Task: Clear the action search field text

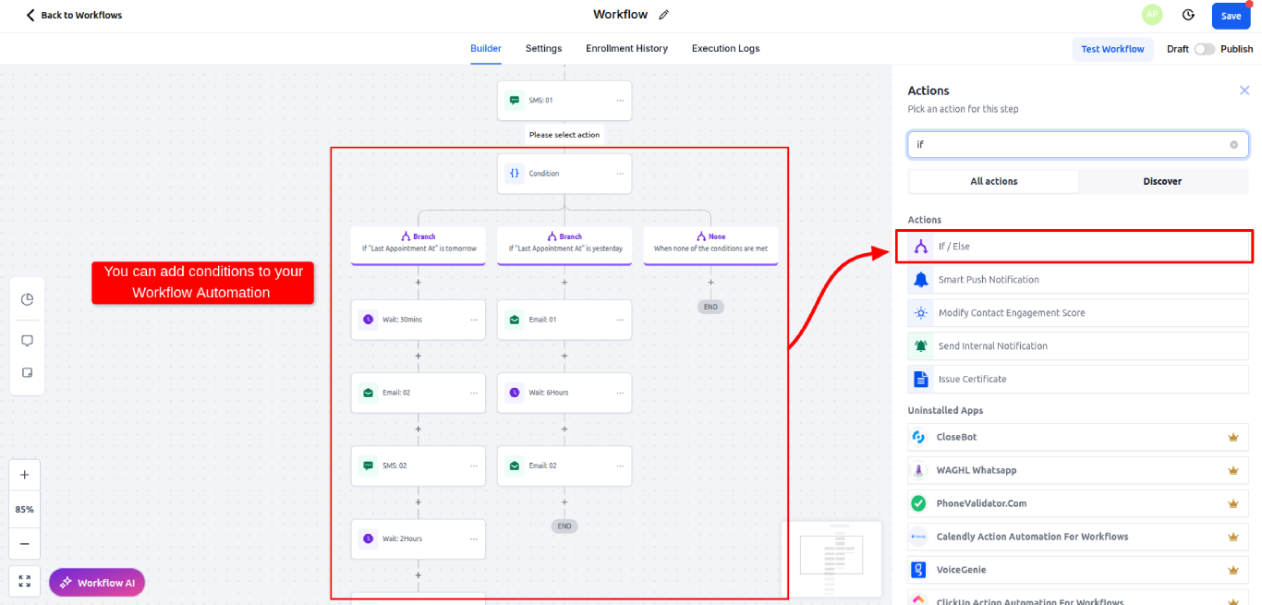Action: pos(1233,145)
